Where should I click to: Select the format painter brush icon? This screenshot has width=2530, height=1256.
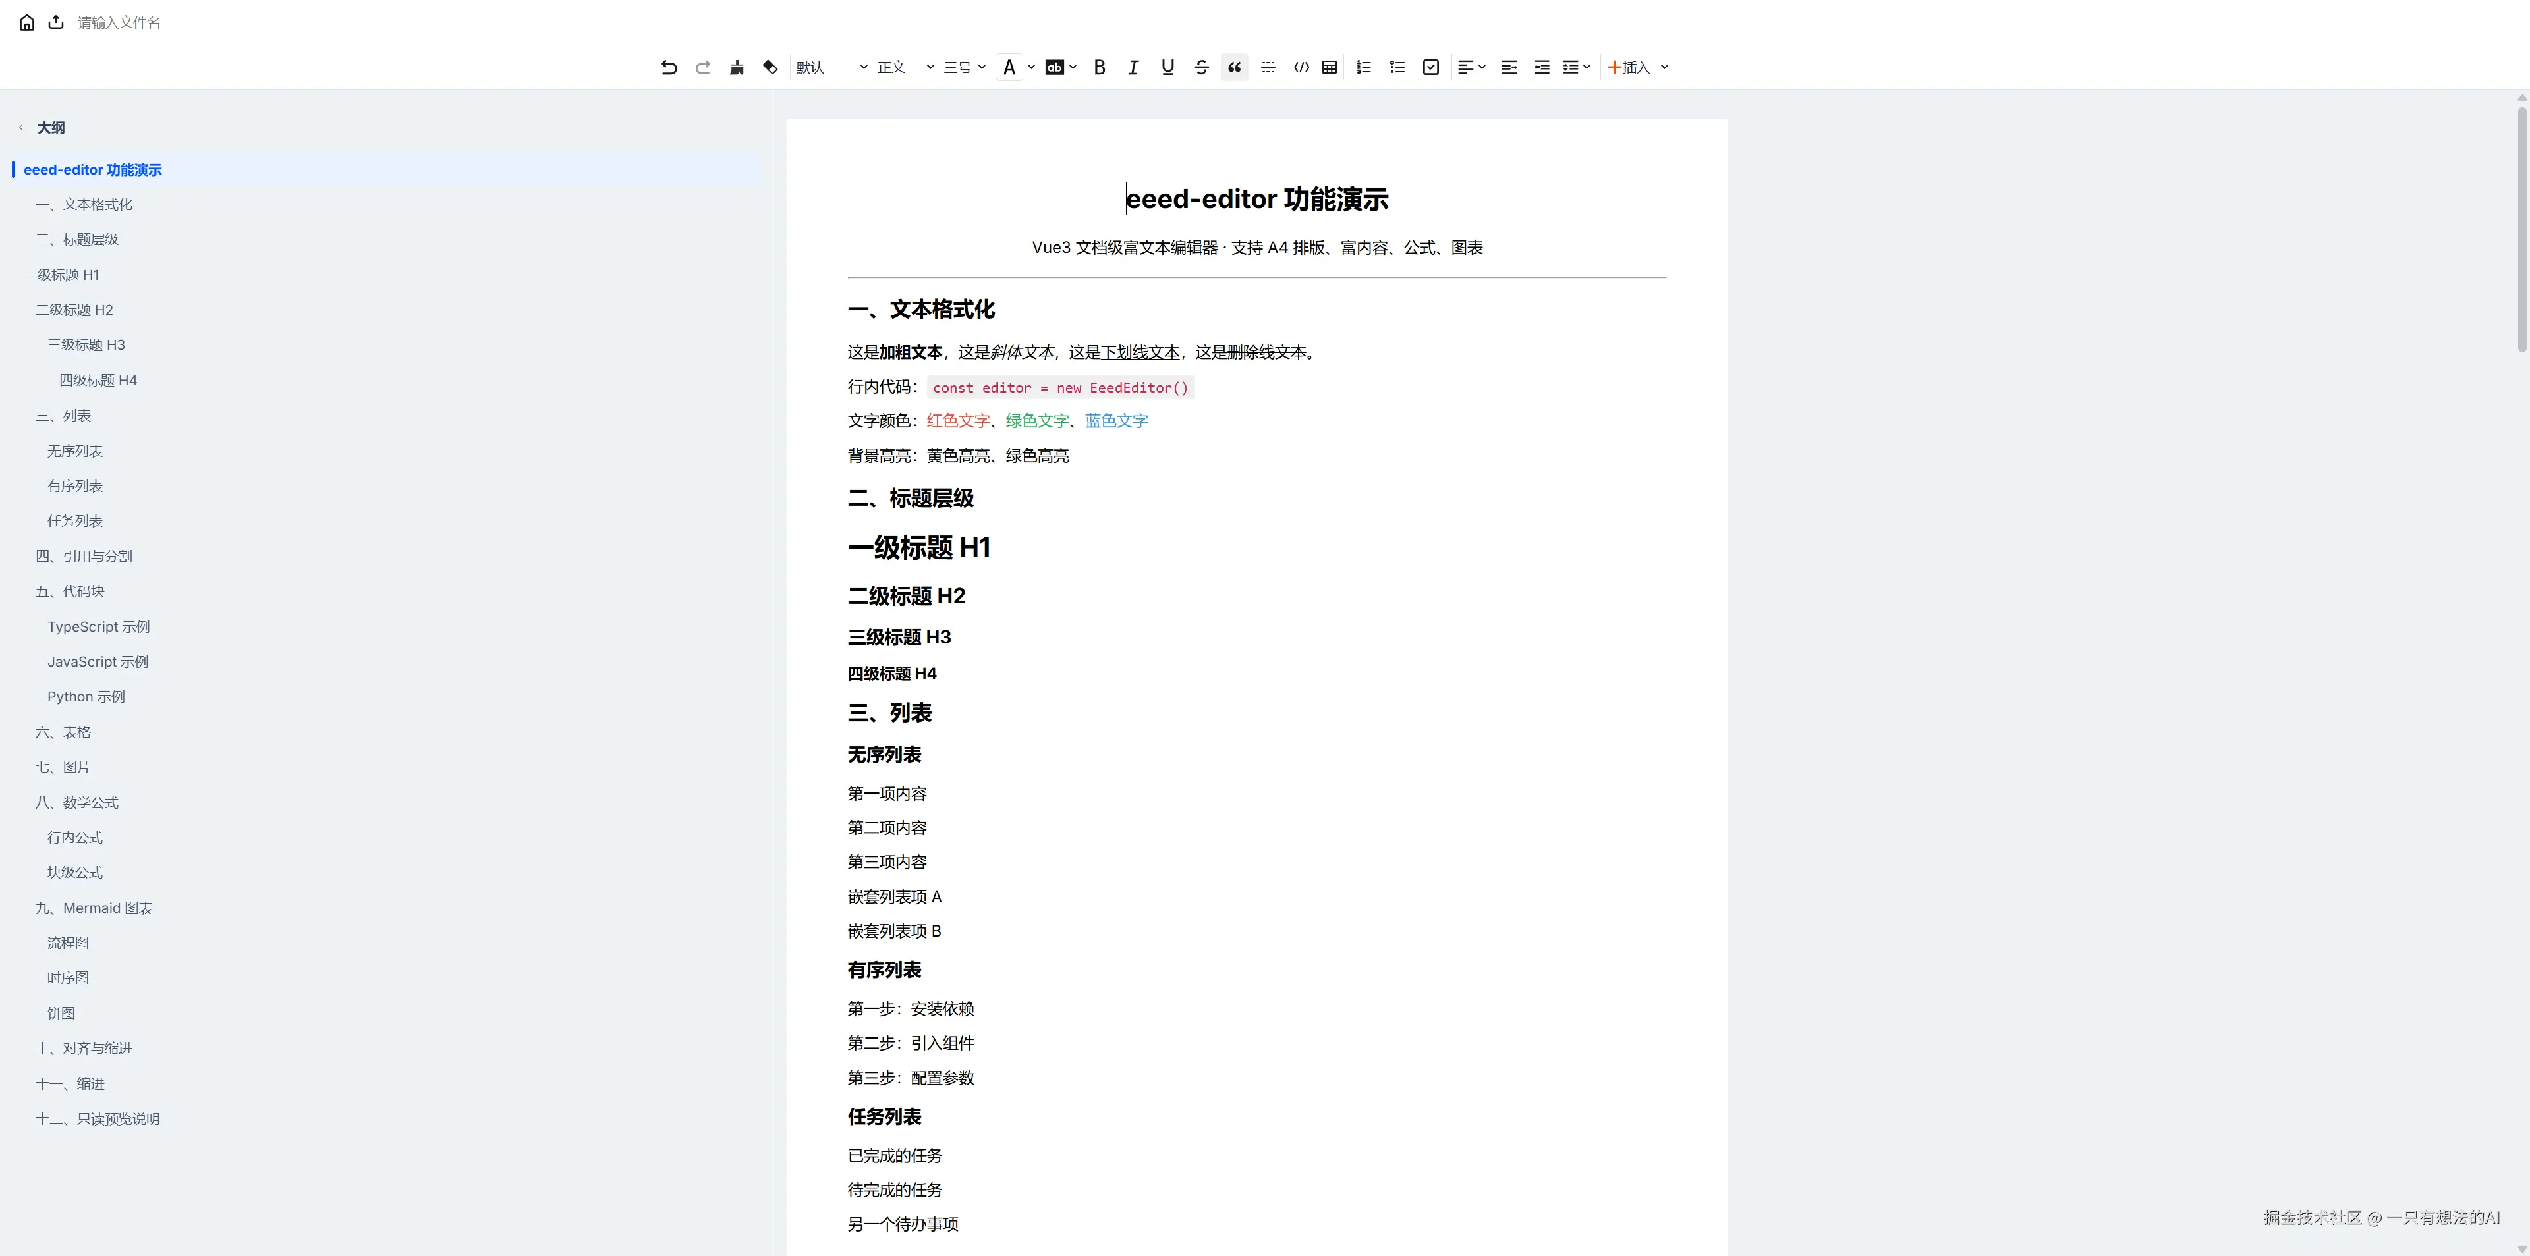click(737, 67)
